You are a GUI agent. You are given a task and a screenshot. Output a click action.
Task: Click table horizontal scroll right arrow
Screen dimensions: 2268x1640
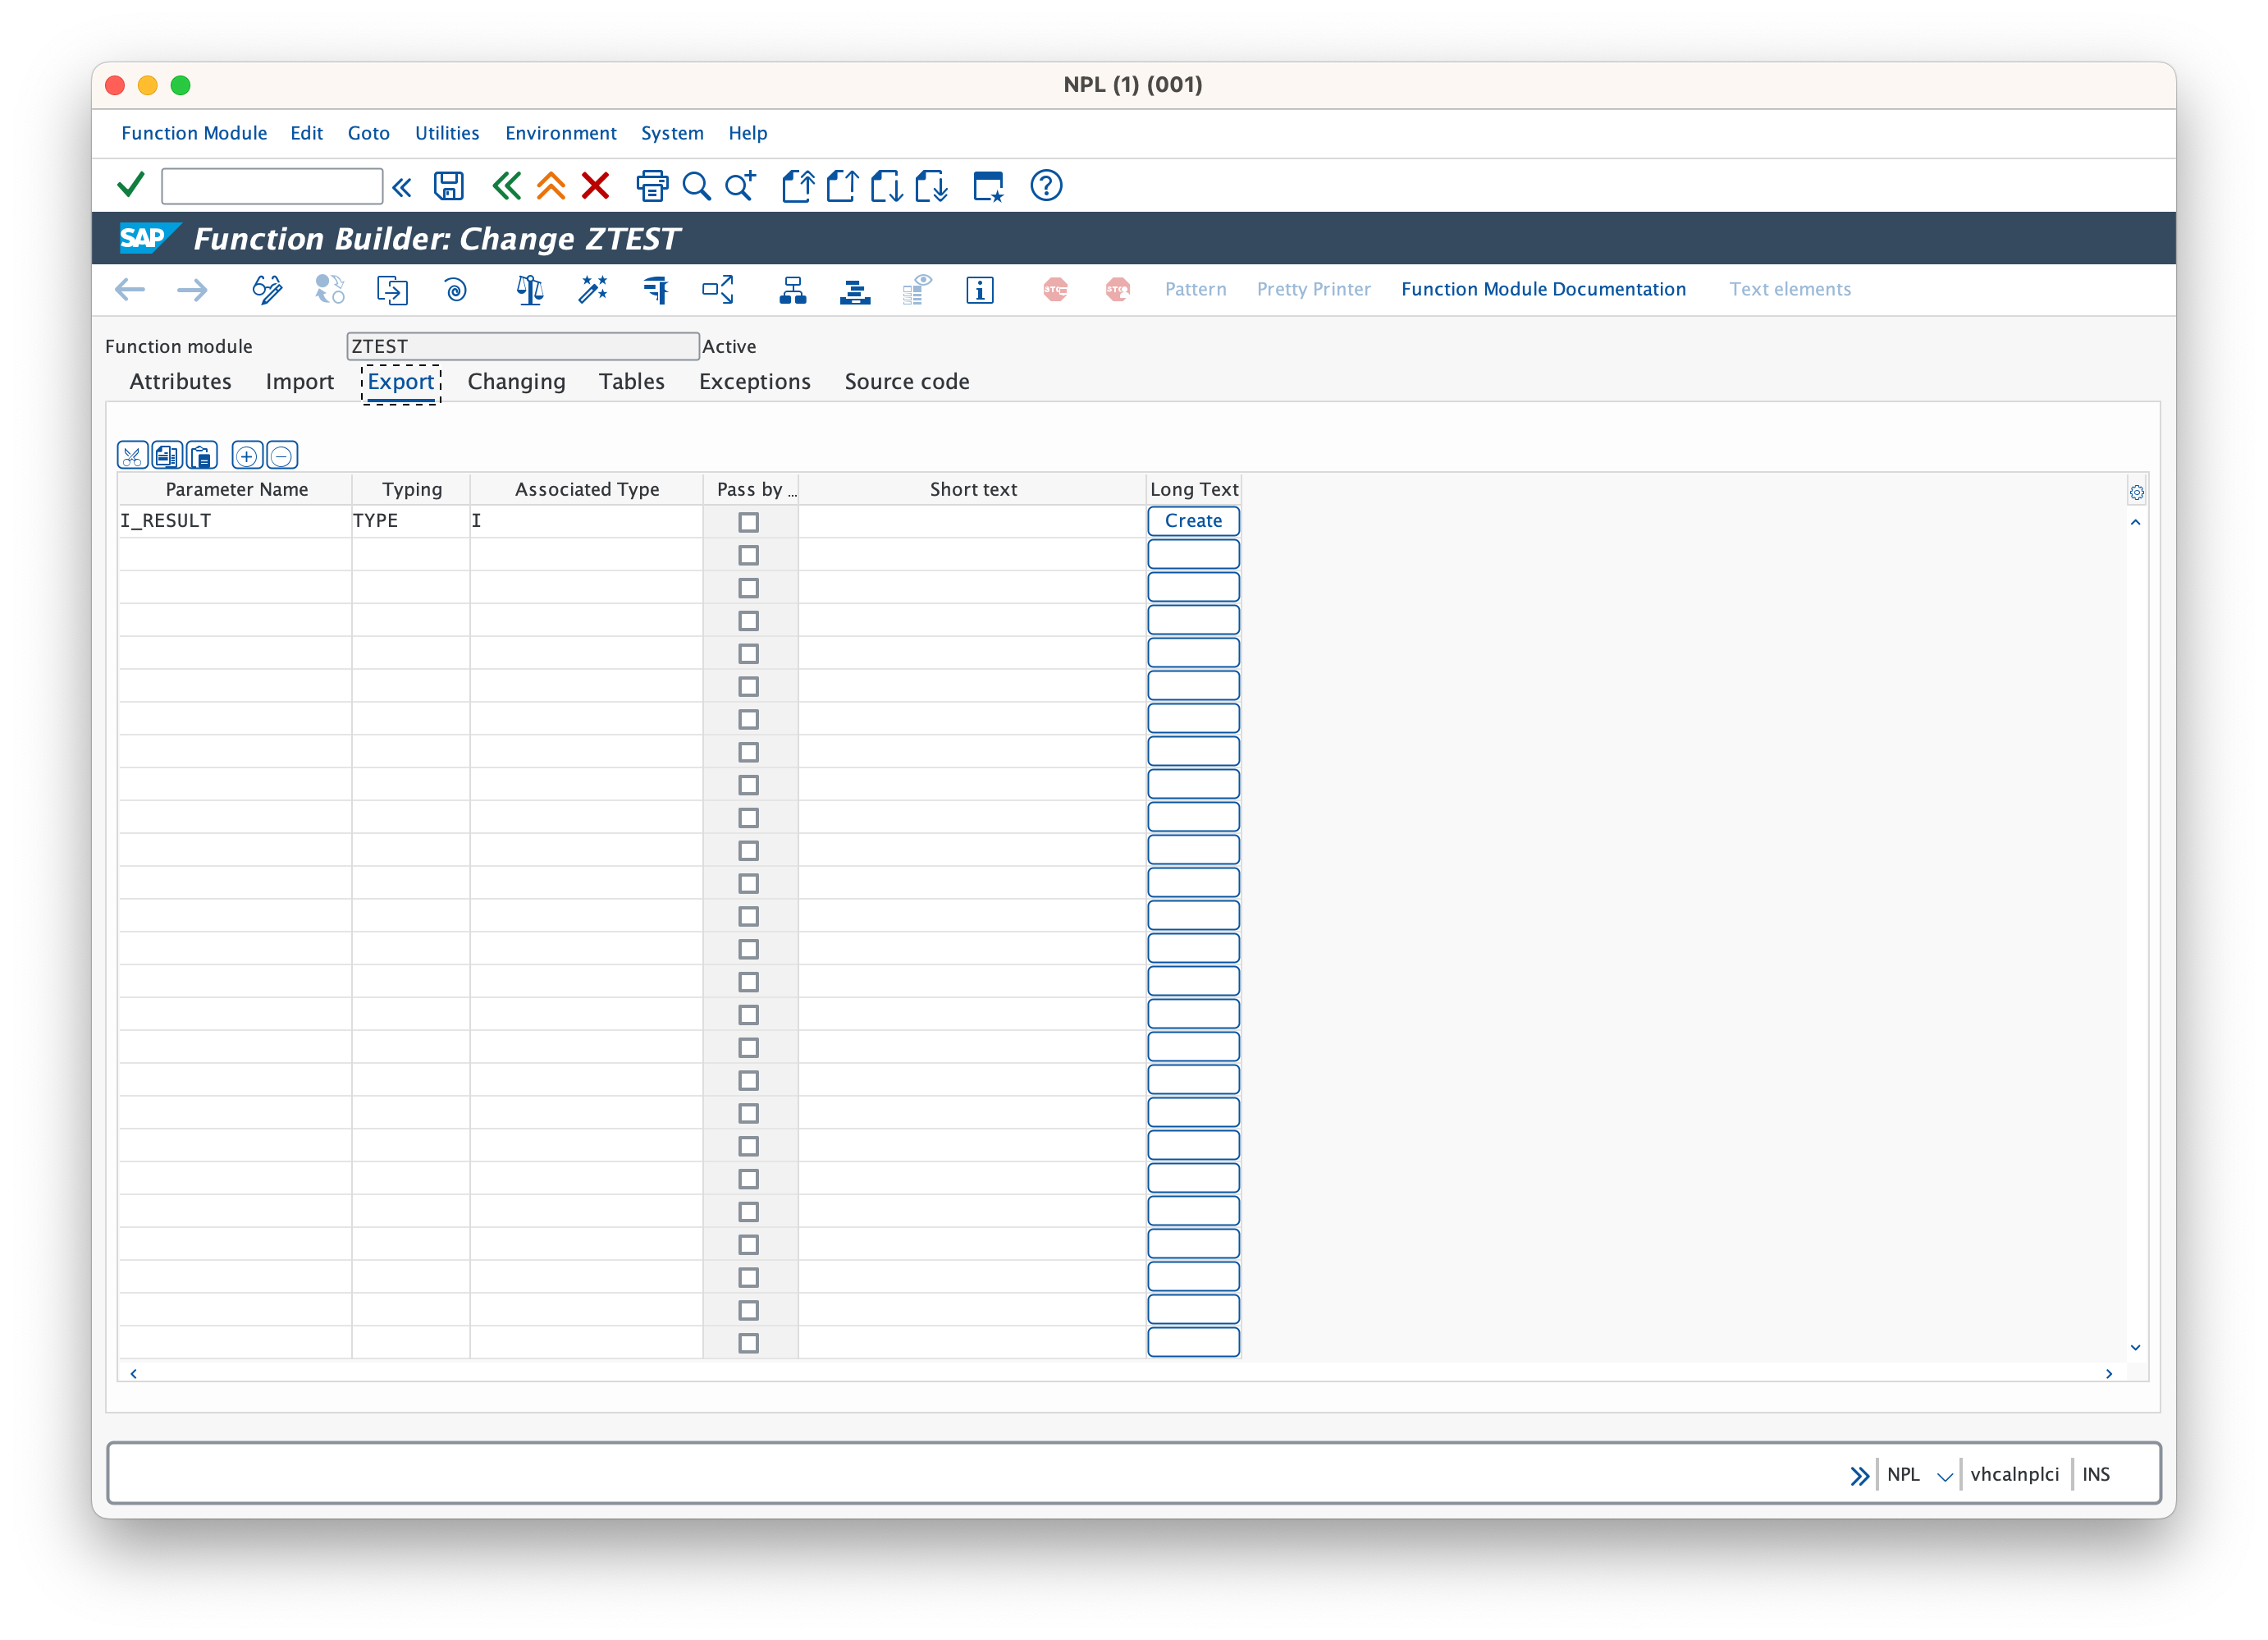2108,1374
